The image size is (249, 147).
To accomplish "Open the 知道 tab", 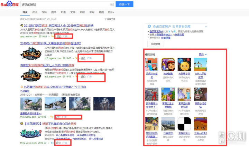I will tap(63, 12).
